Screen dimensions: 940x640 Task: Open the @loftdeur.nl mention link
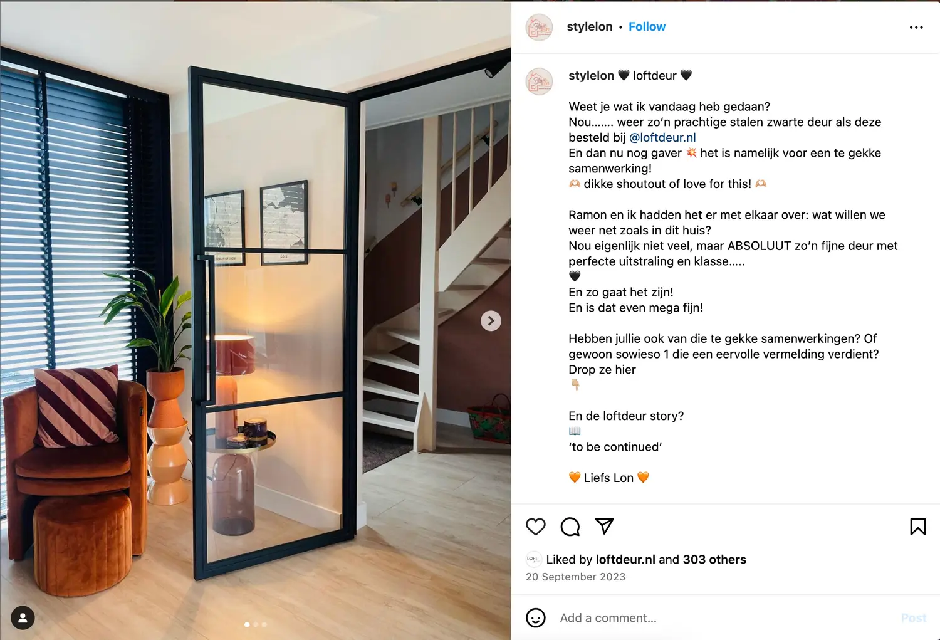click(662, 137)
